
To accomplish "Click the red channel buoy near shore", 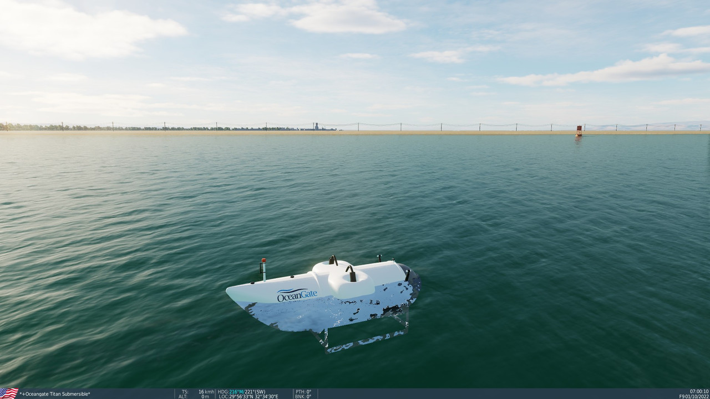I will coord(579,131).
